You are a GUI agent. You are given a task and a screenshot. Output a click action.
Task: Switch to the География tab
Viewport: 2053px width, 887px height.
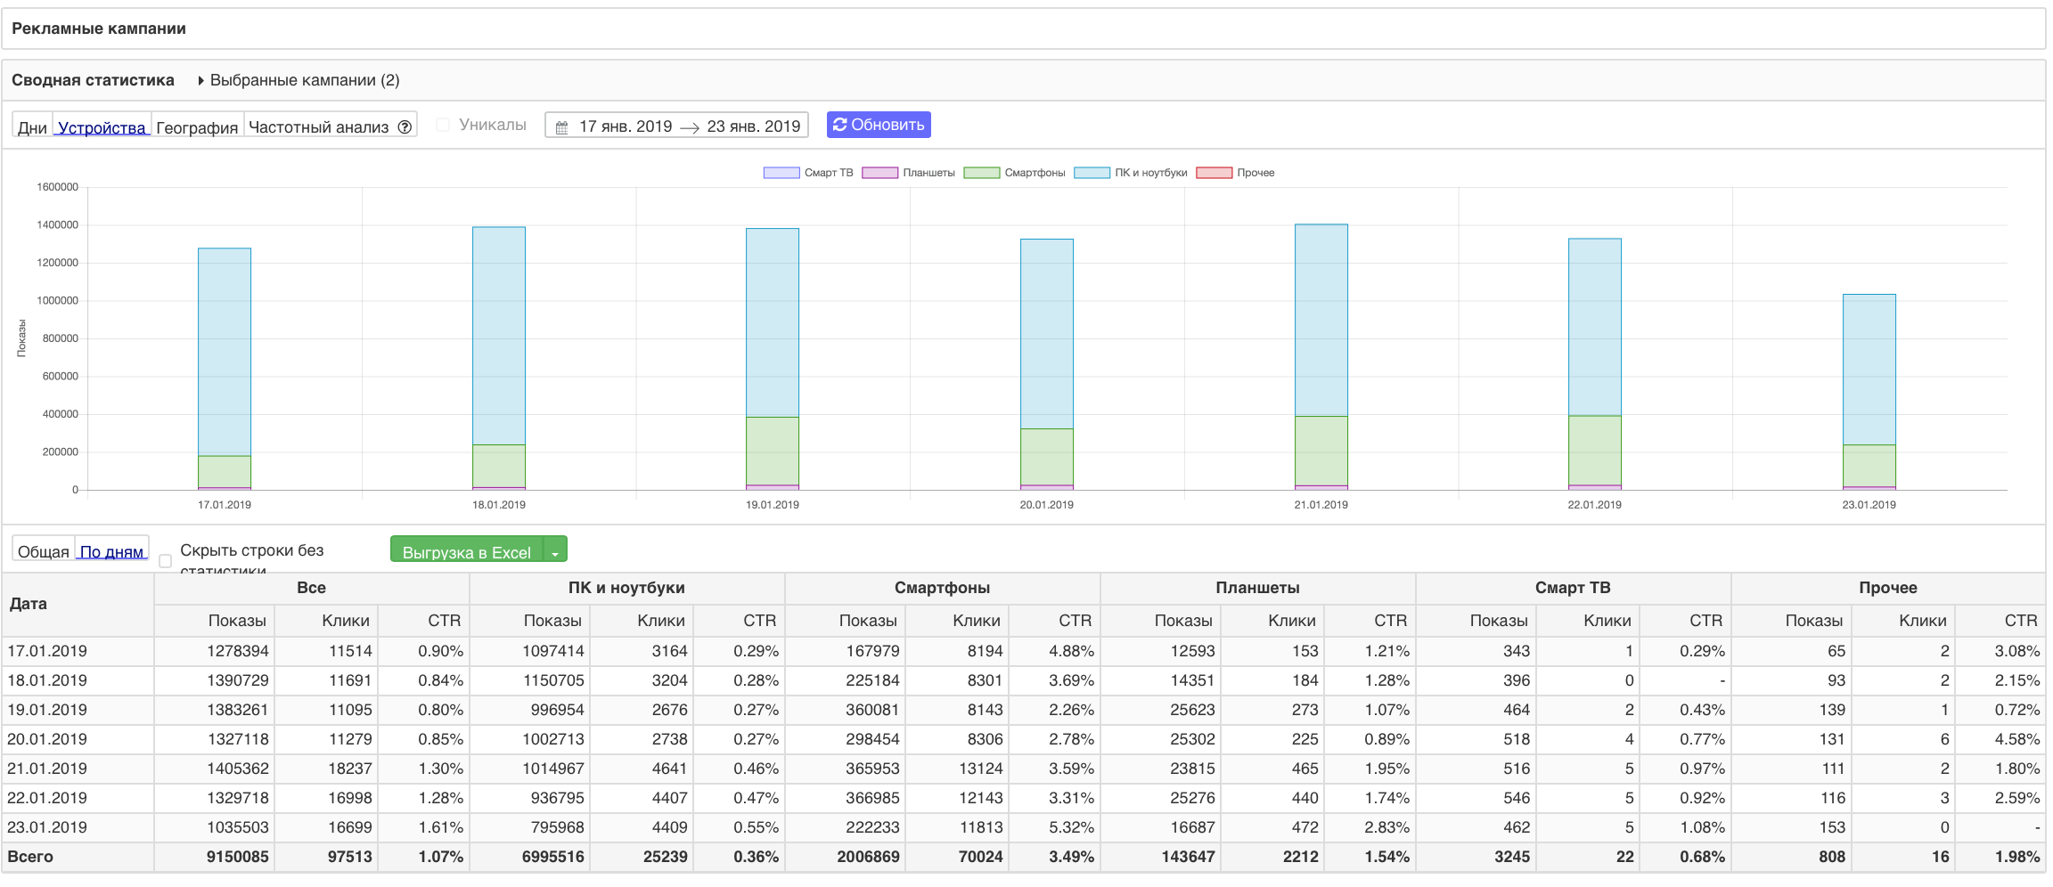tap(197, 127)
